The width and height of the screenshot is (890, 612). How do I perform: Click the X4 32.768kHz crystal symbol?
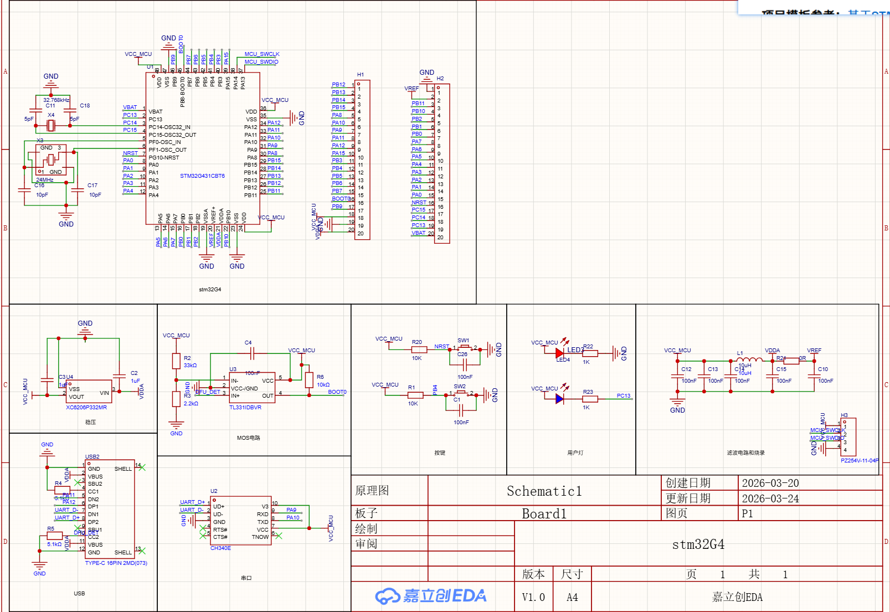[51, 126]
